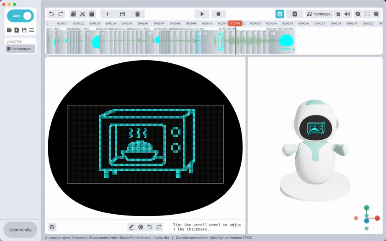
Task: Fit timeline to view
Action: [367, 14]
